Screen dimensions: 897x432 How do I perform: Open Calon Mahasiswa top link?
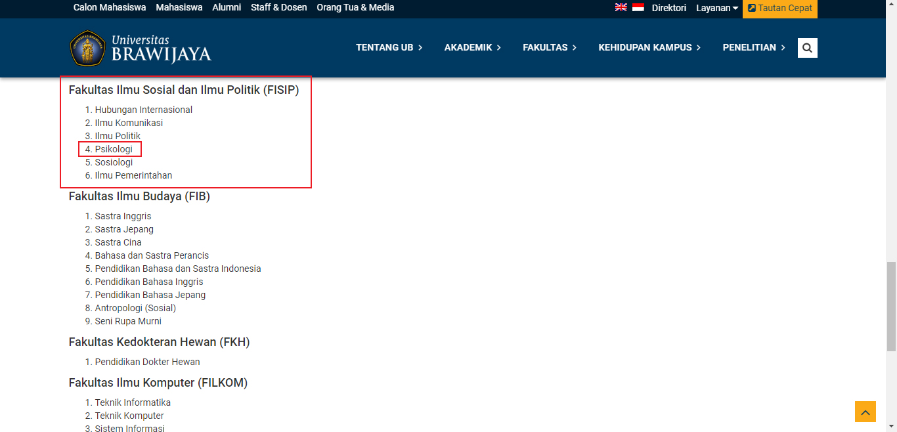click(110, 8)
